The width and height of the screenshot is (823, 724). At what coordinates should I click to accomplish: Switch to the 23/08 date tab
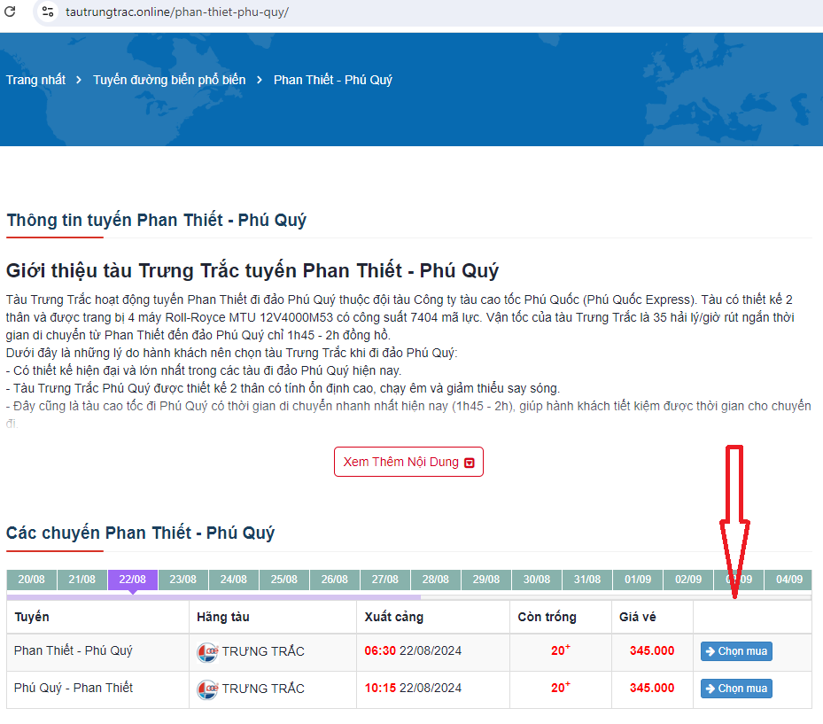point(182,579)
